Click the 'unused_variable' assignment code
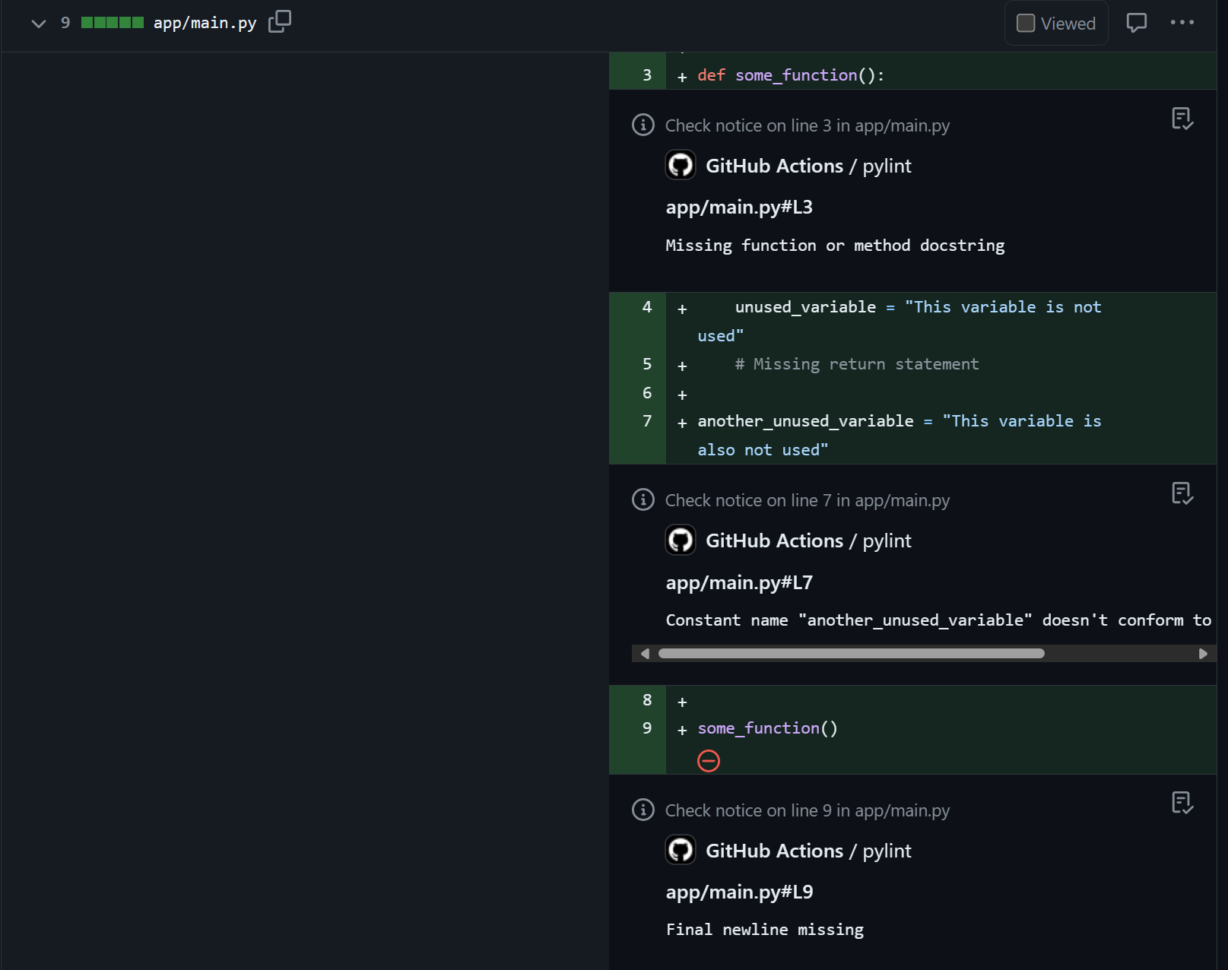Image resolution: width=1228 pixels, height=970 pixels. (x=900, y=321)
